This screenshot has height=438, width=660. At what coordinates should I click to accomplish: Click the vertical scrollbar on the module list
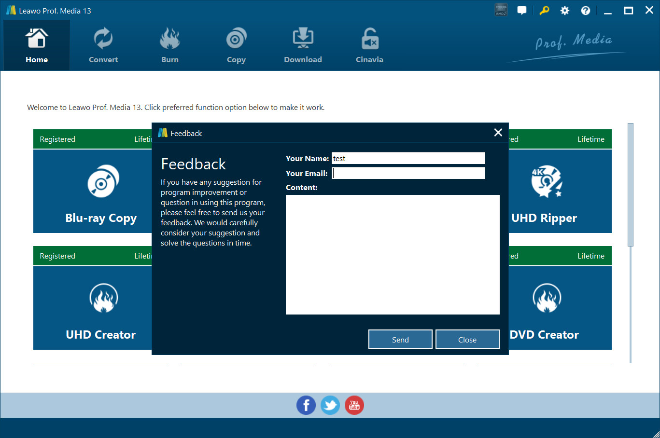coord(630,185)
